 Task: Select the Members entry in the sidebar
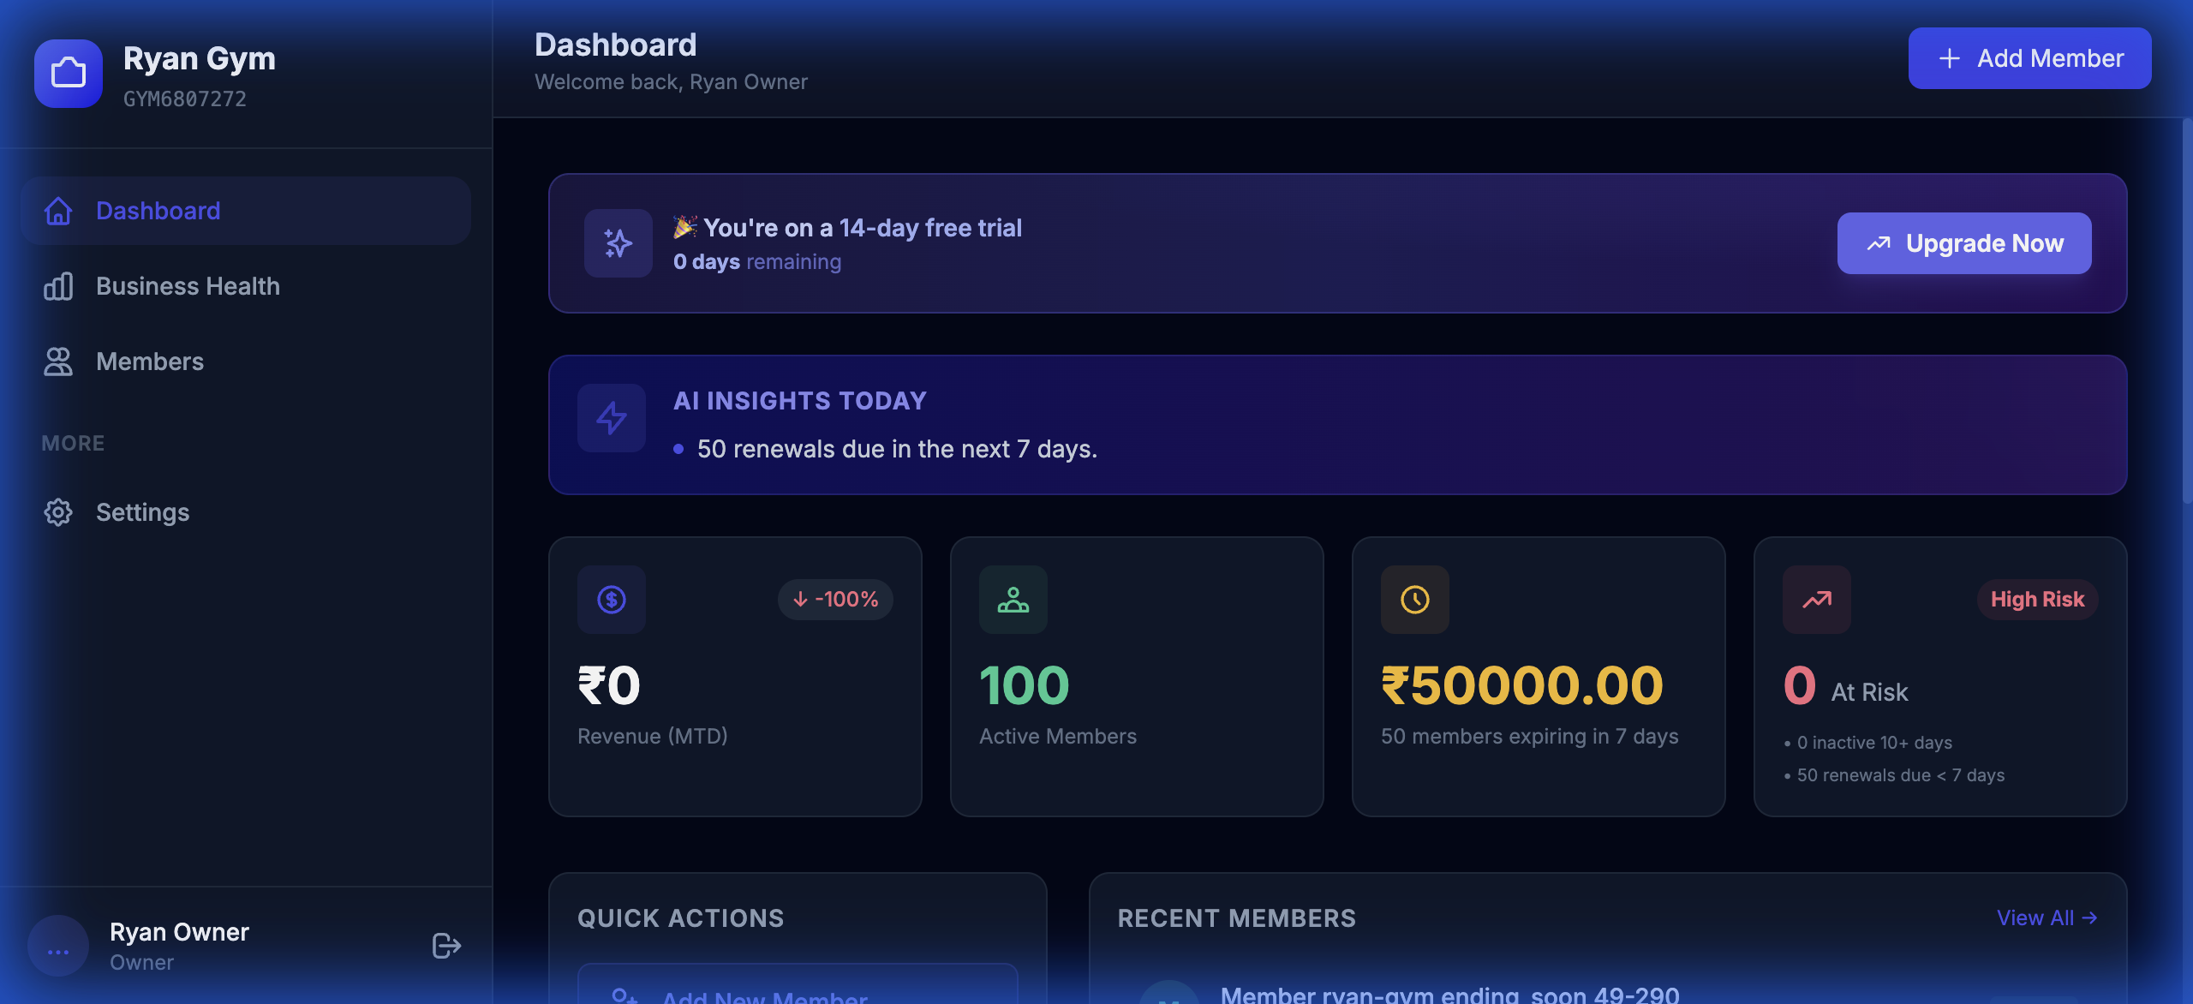point(149,362)
